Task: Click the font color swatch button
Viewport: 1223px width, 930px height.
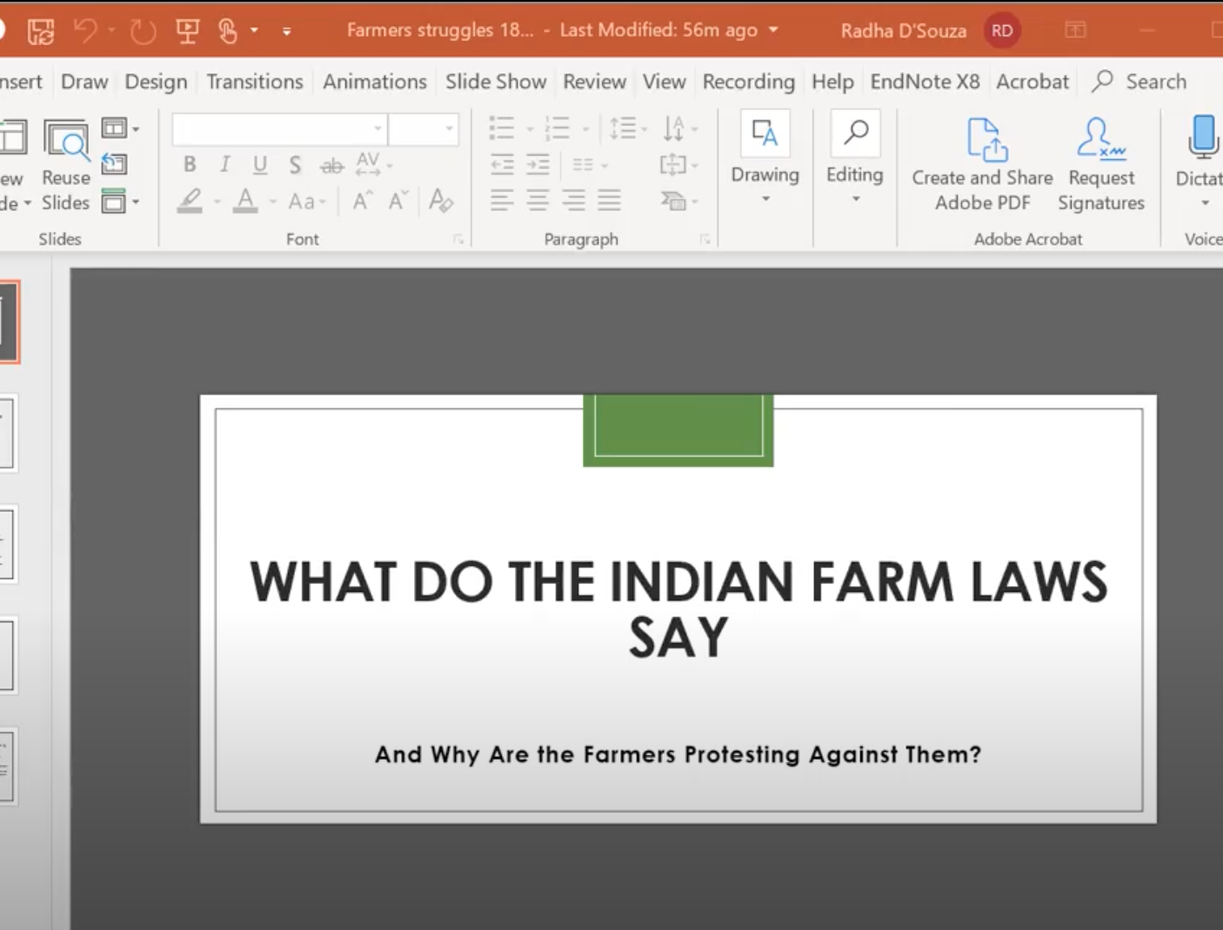Action: click(246, 202)
